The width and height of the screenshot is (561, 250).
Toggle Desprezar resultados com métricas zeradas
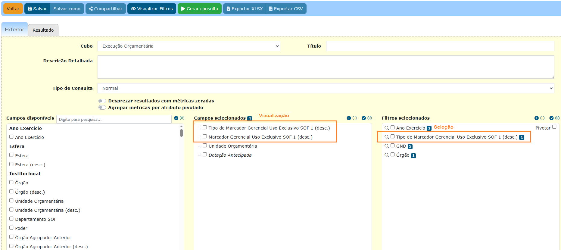tap(102, 101)
